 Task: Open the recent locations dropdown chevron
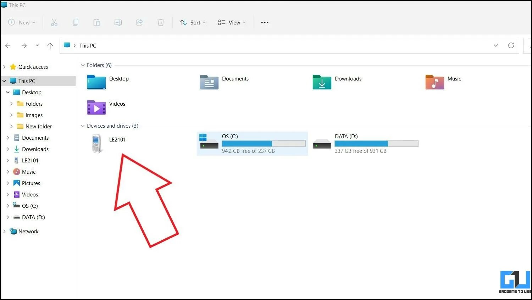tap(37, 46)
